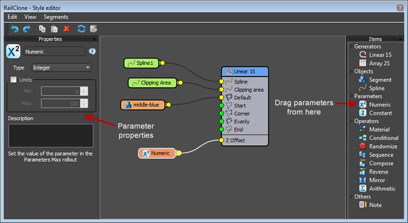408x223 pixels.
Task: Click the red X Delete icon
Action: [x=66, y=29]
